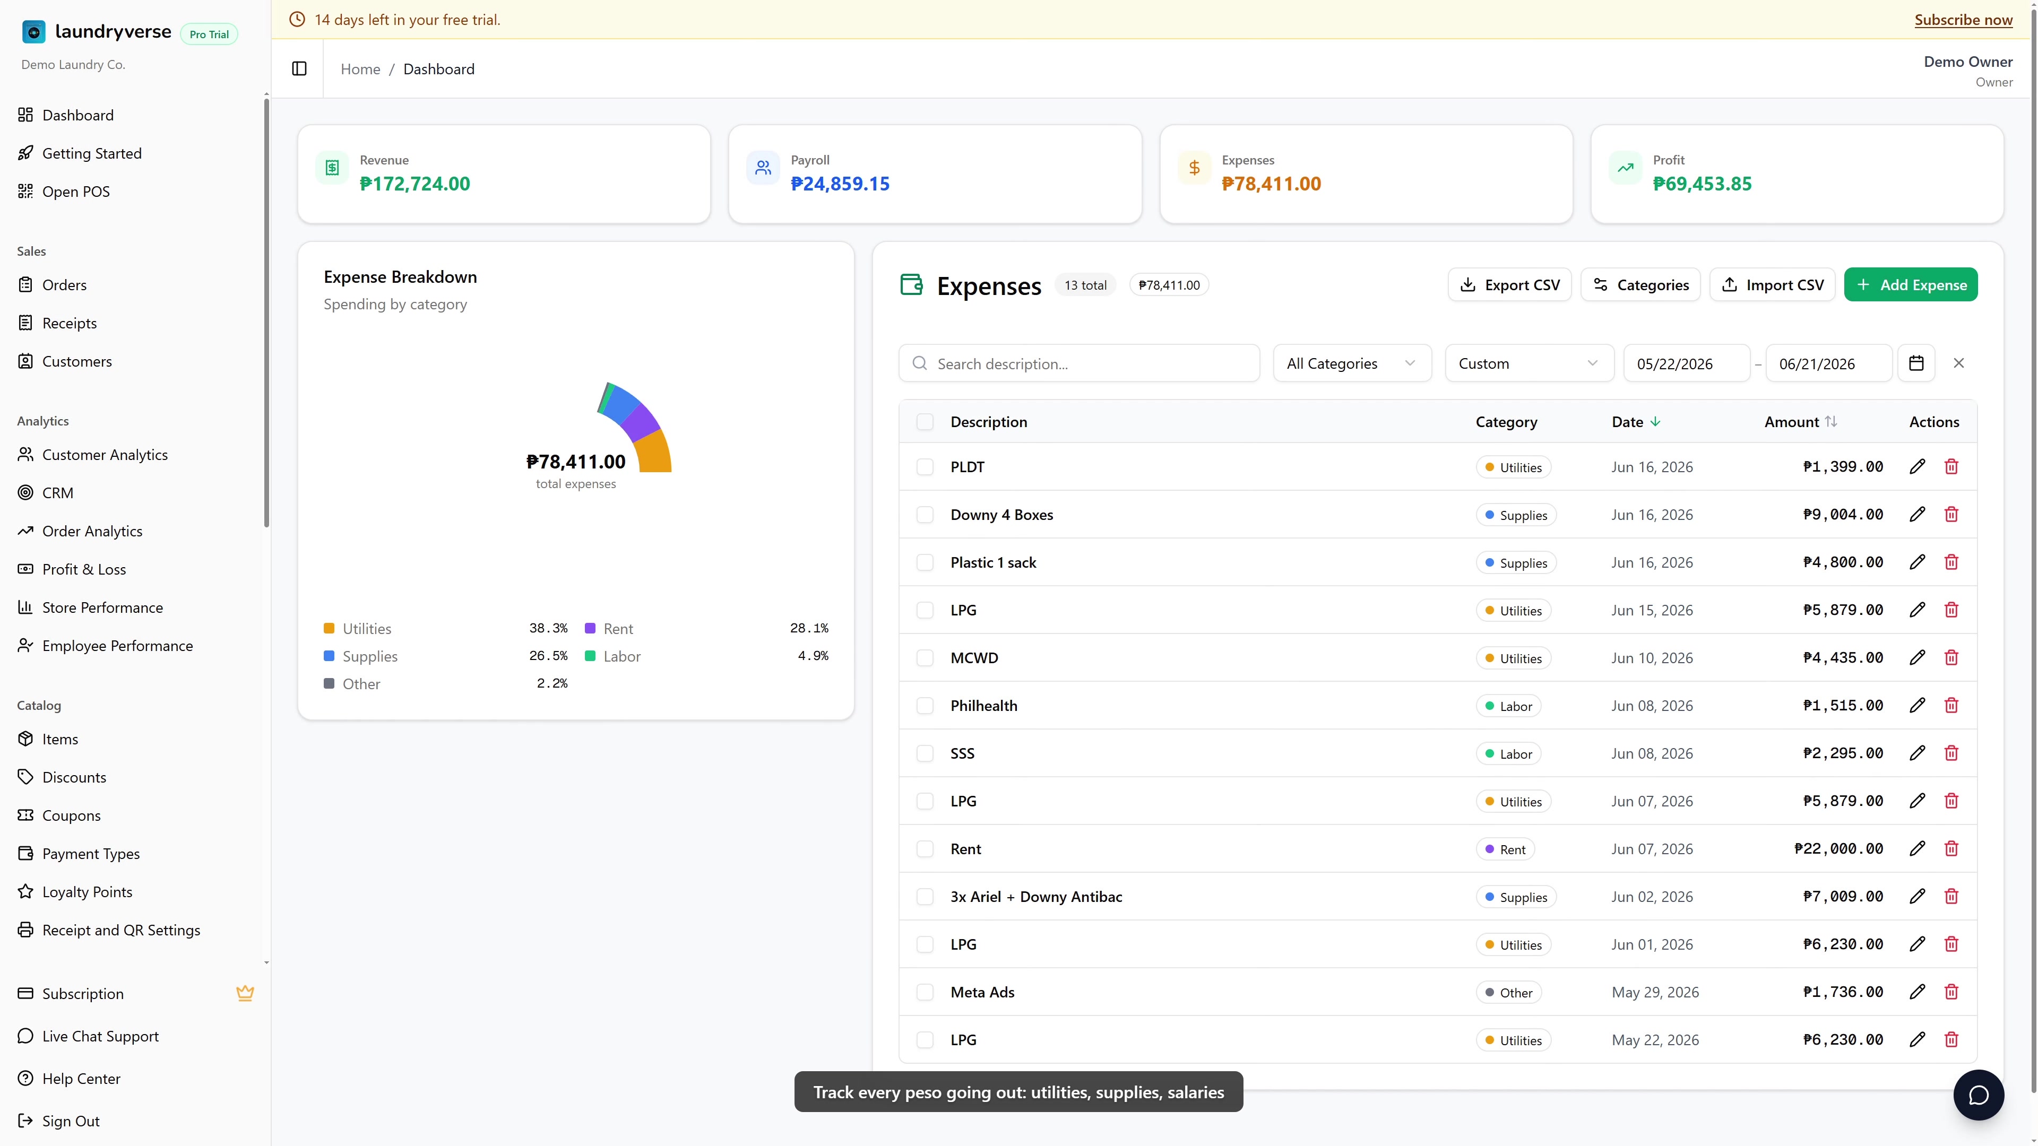This screenshot has width=2038, height=1146.
Task: Sign Out from the sidebar
Action: click(71, 1121)
